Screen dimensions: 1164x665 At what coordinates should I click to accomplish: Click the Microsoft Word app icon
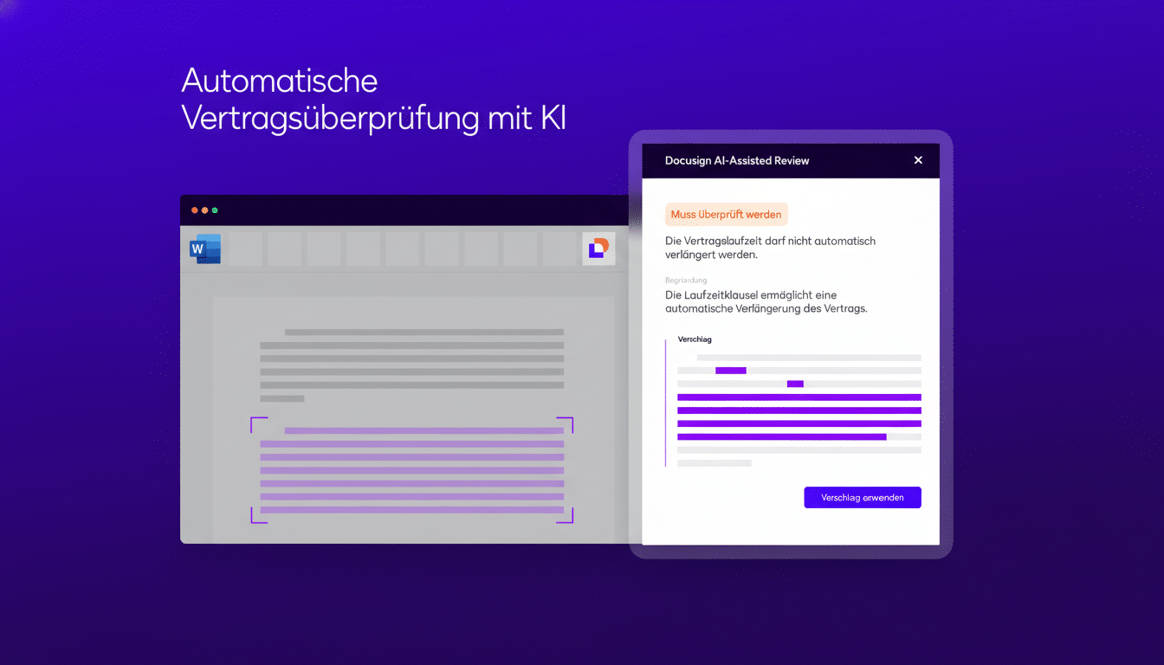[204, 249]
